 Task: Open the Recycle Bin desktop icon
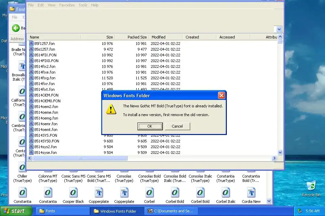pos(311,185)
